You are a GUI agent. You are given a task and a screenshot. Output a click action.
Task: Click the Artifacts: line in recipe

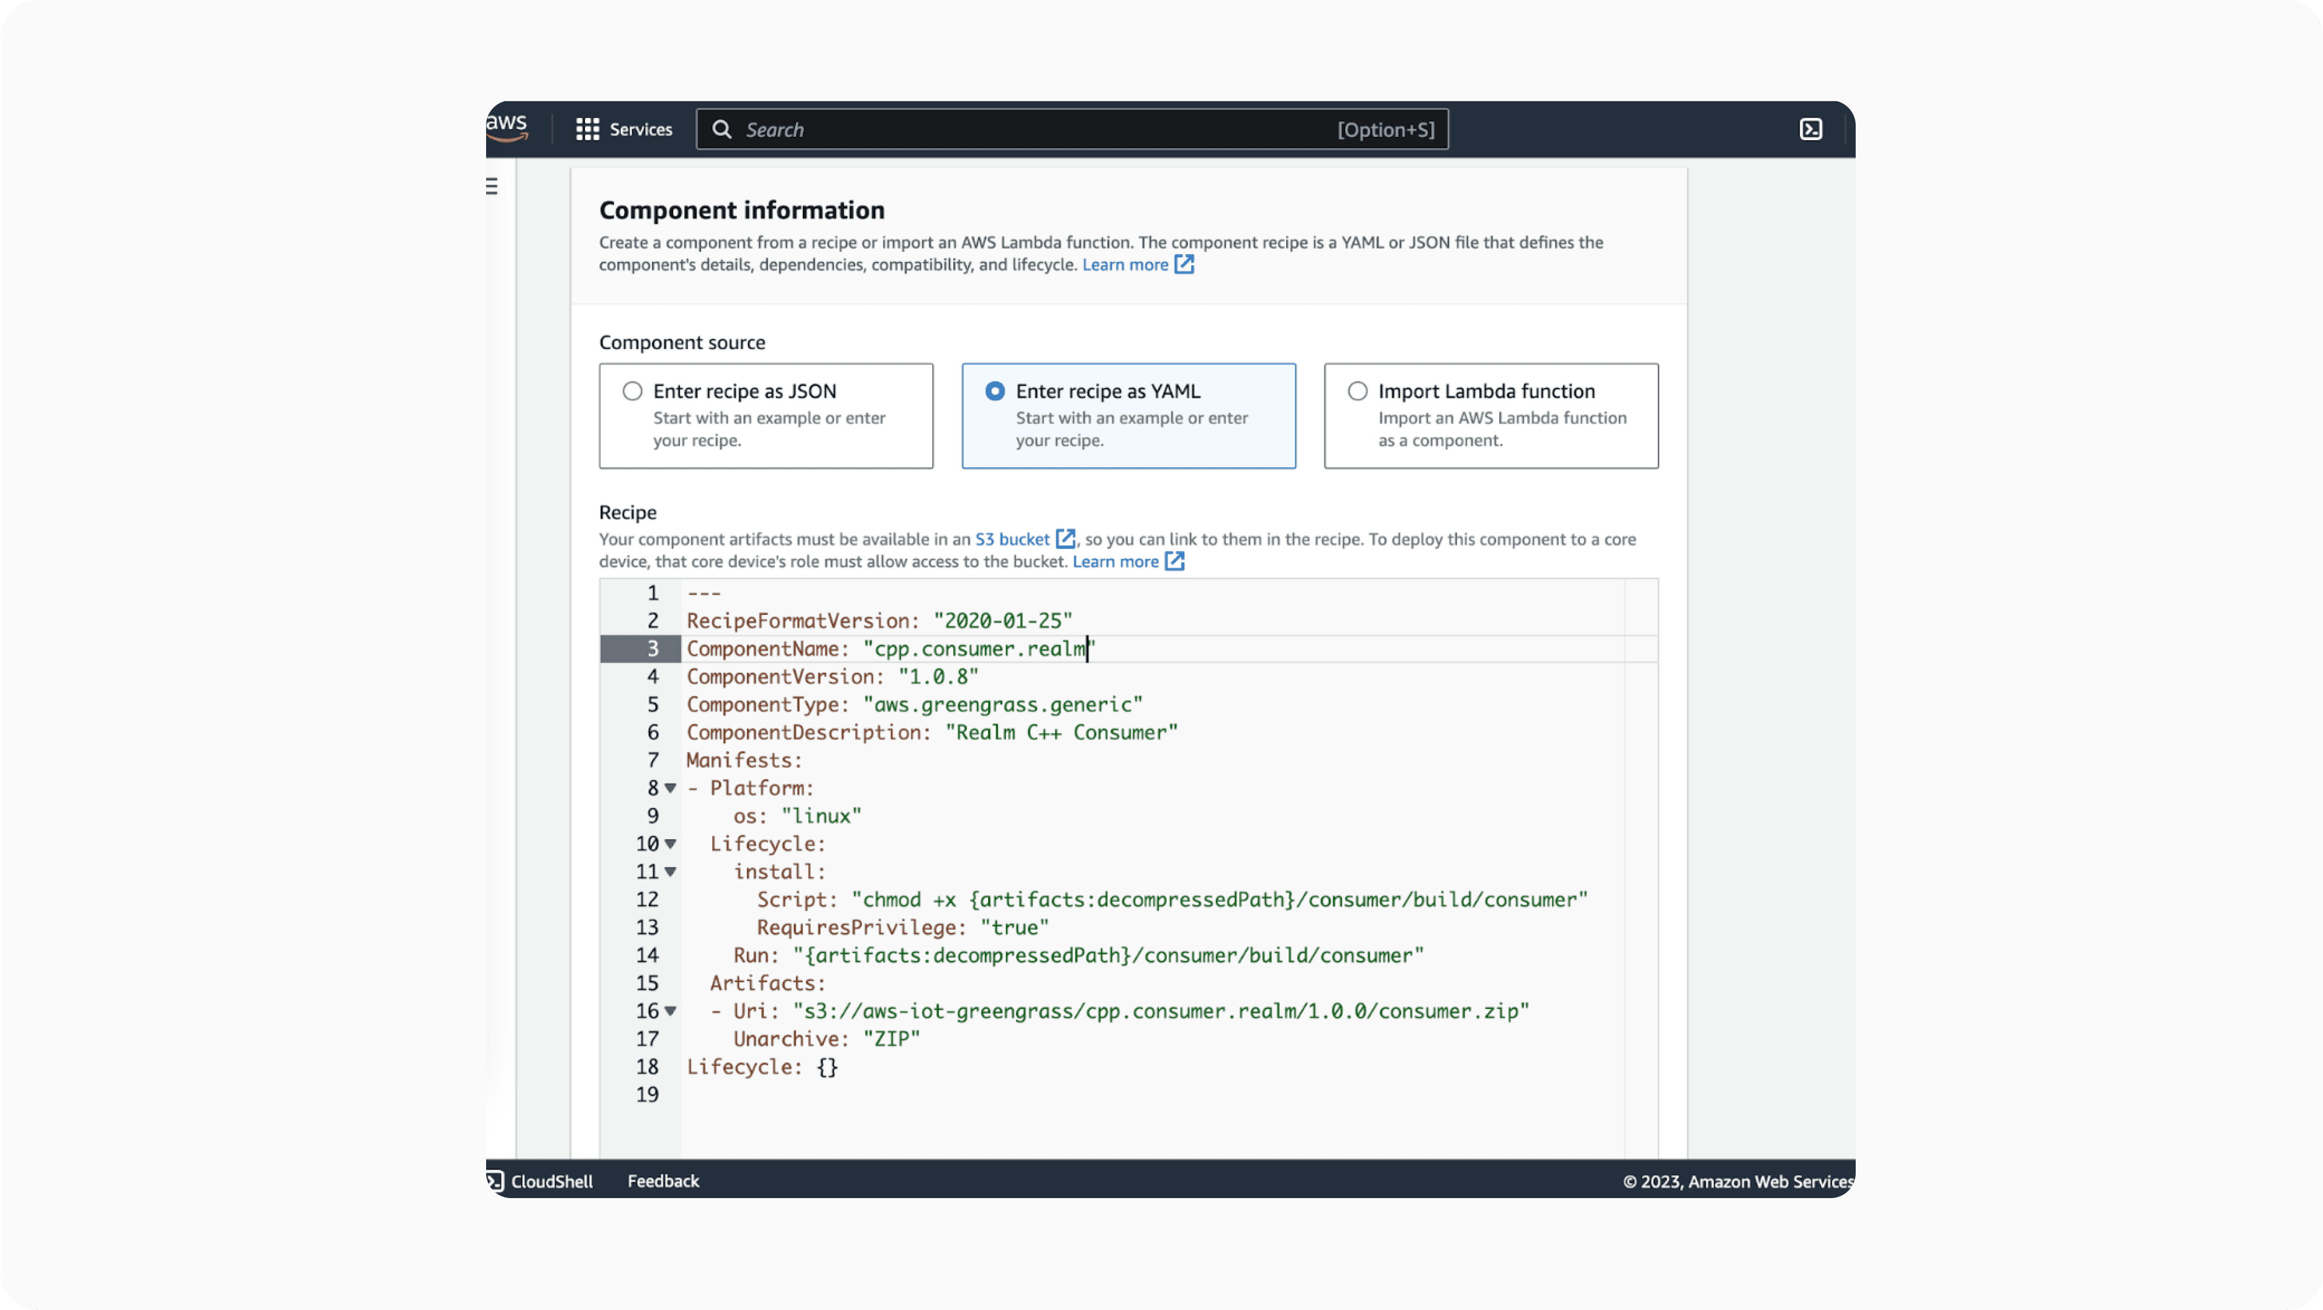[x=767, y=983]
